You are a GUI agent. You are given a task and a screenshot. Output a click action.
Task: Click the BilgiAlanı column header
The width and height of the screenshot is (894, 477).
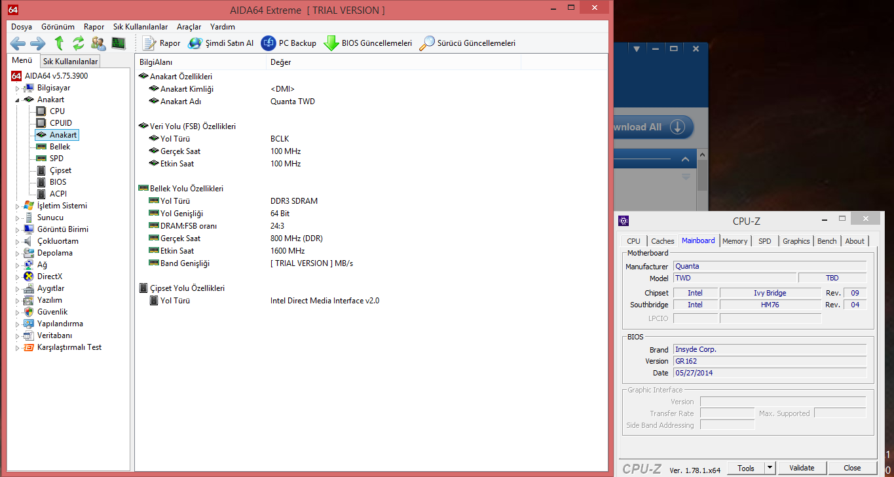pyautogui.click(x=156, y=62)
